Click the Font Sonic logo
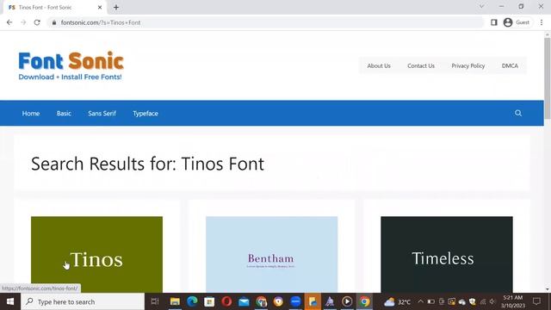The height and width of the screenshot is (310, 551). click(x=71, y=65)
